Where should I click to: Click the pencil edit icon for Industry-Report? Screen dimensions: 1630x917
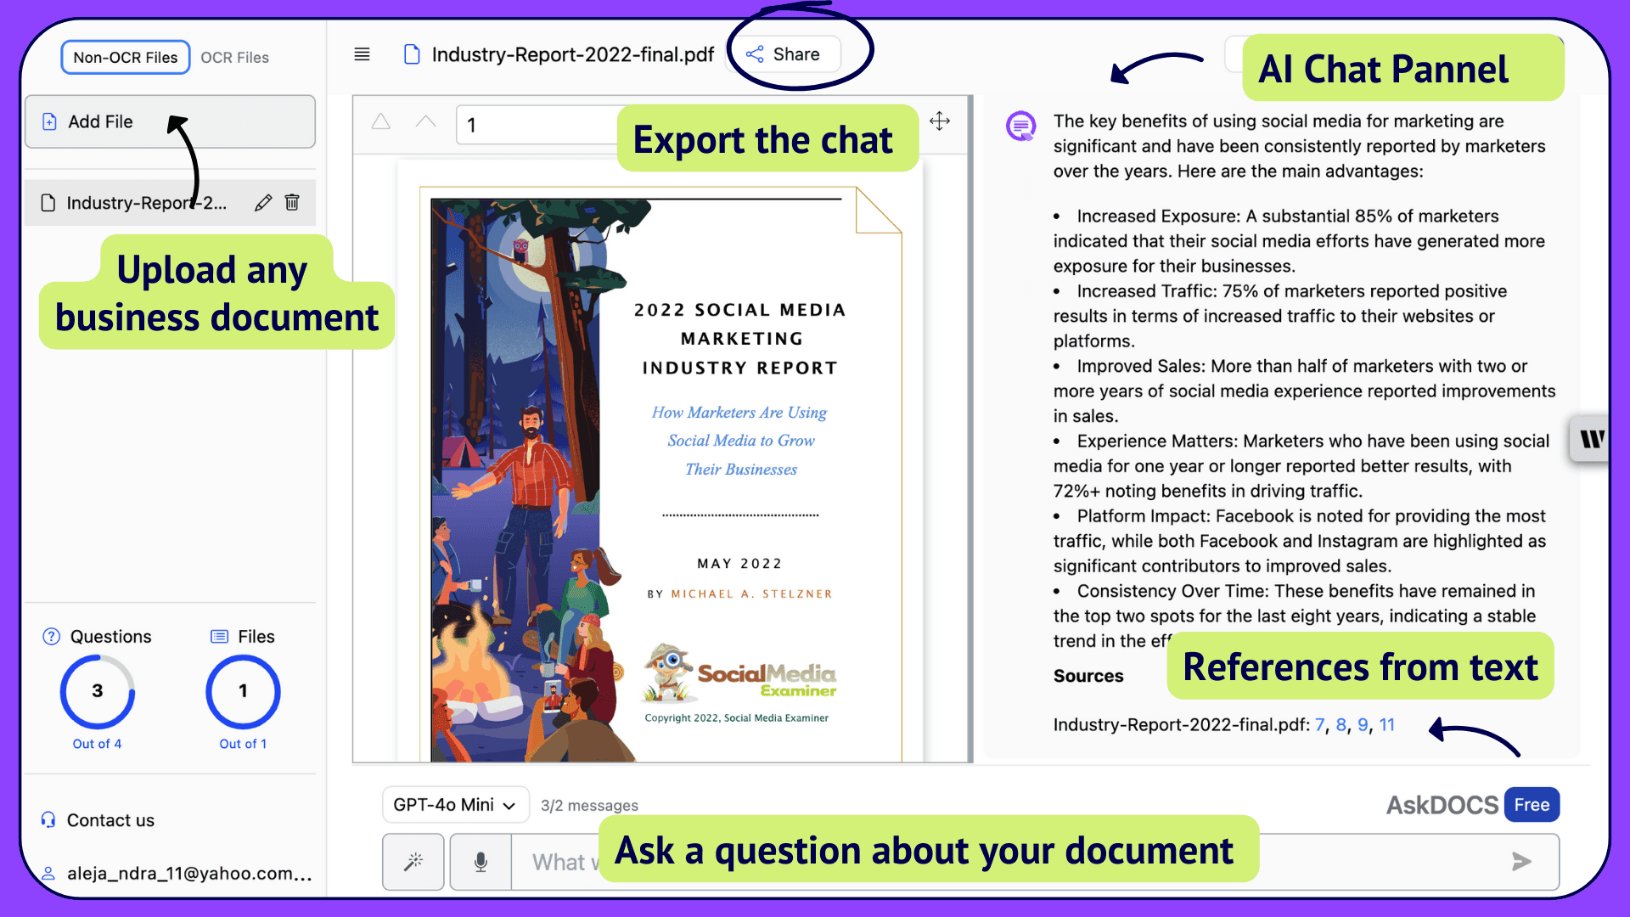click(x=261, y=203)
